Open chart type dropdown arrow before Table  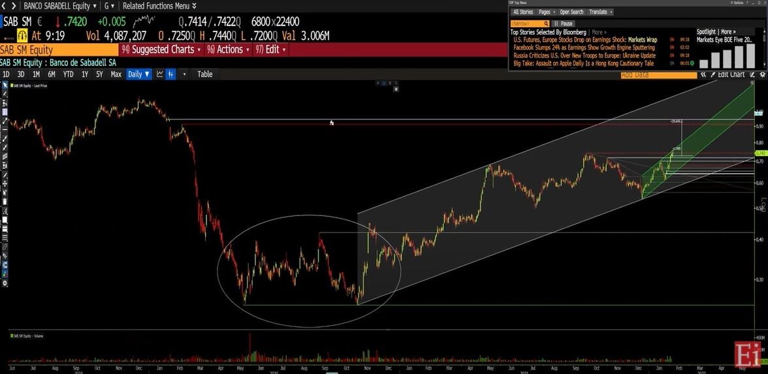[185, 74]
